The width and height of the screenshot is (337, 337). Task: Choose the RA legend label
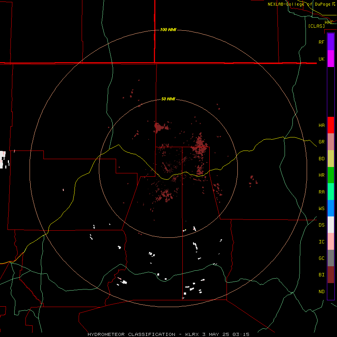tap(321, 192)
